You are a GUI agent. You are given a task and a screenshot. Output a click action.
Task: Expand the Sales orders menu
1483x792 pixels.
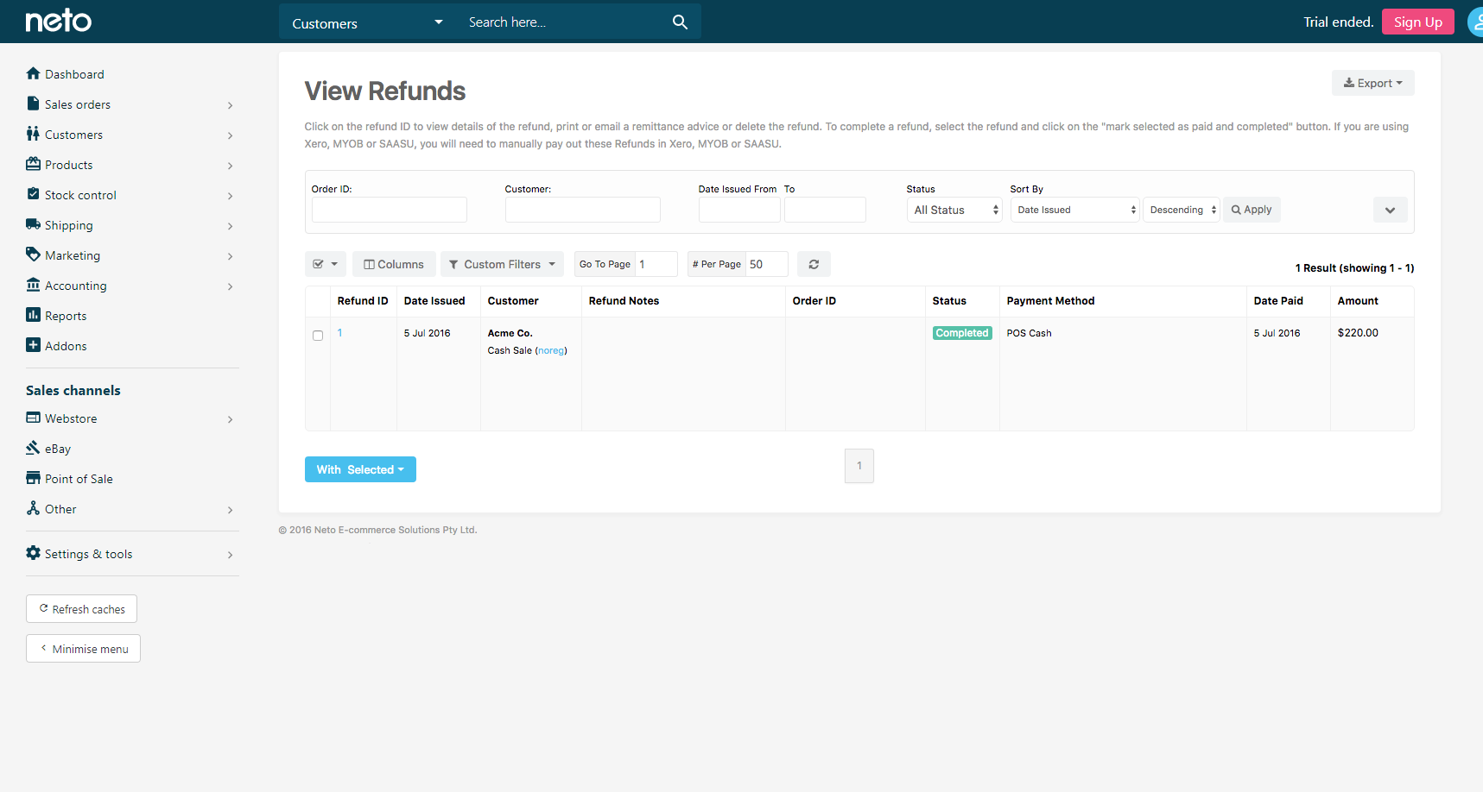231,105
